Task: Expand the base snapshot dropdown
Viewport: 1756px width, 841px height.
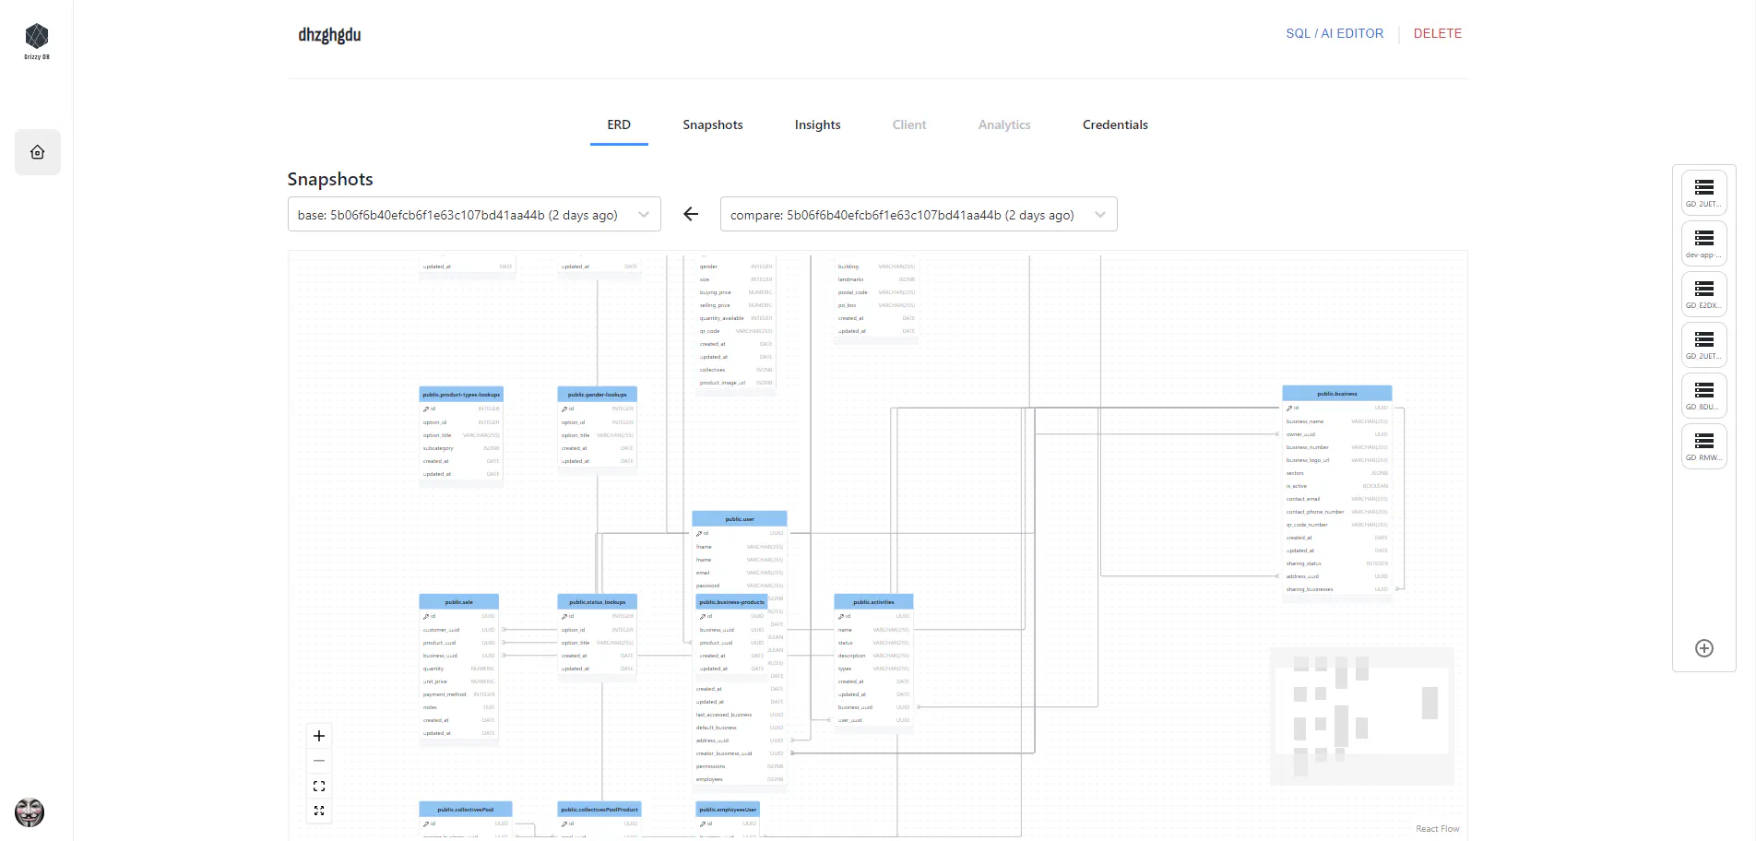Action: pos(474,214)
